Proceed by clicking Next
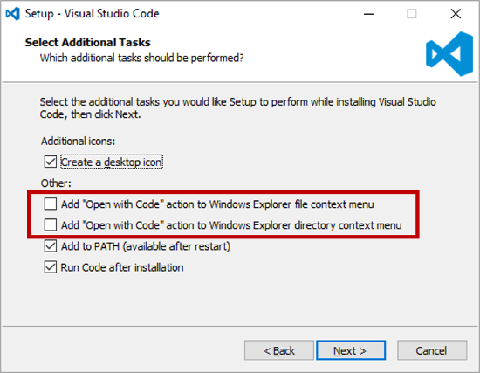The height and width of the screenshot is (373, 480). pos(351,350)
